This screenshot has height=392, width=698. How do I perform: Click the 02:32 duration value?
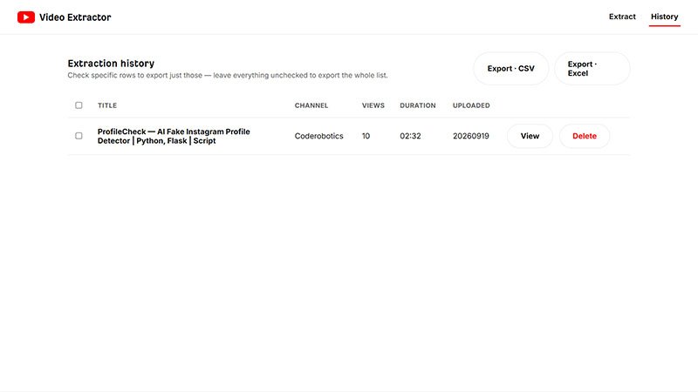[x=410, y=136]
